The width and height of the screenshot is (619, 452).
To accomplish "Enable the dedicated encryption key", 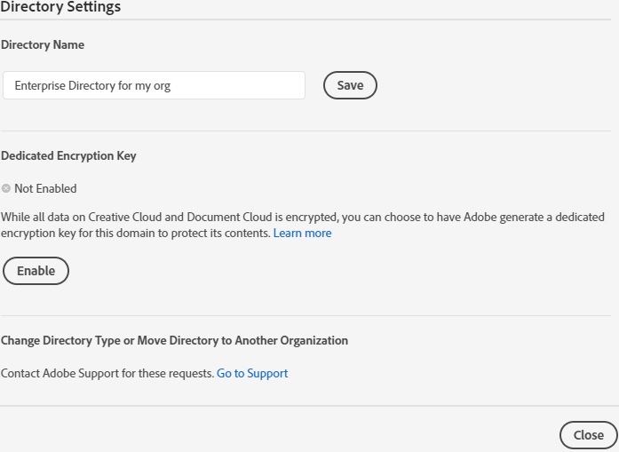I will (36, 271).
